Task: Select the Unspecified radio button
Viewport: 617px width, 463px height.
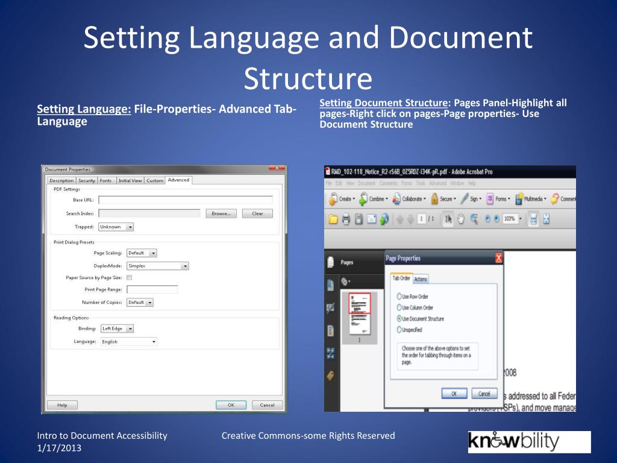Action: point(399,330)
